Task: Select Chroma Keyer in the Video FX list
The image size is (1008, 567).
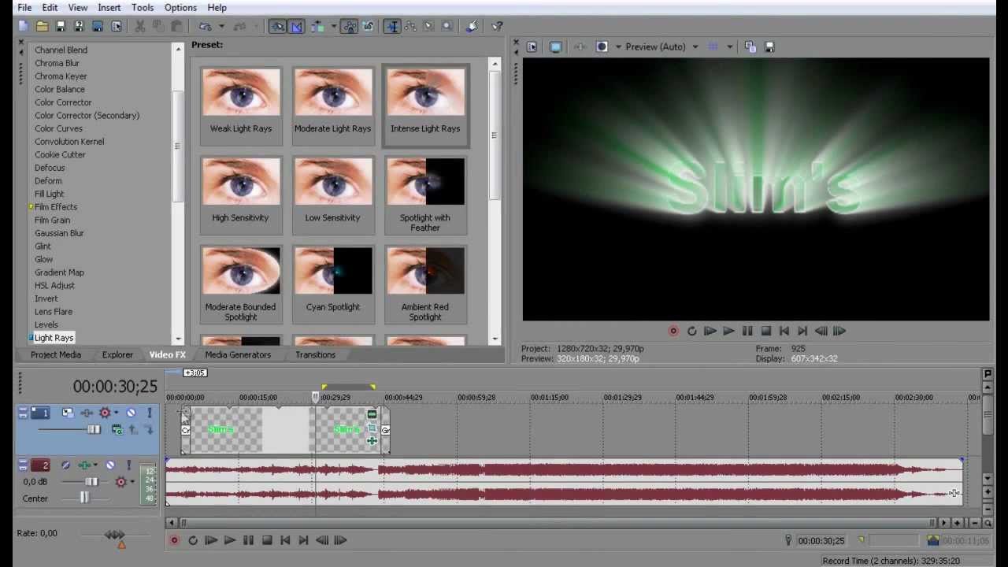Action: (x=61, y=76)
